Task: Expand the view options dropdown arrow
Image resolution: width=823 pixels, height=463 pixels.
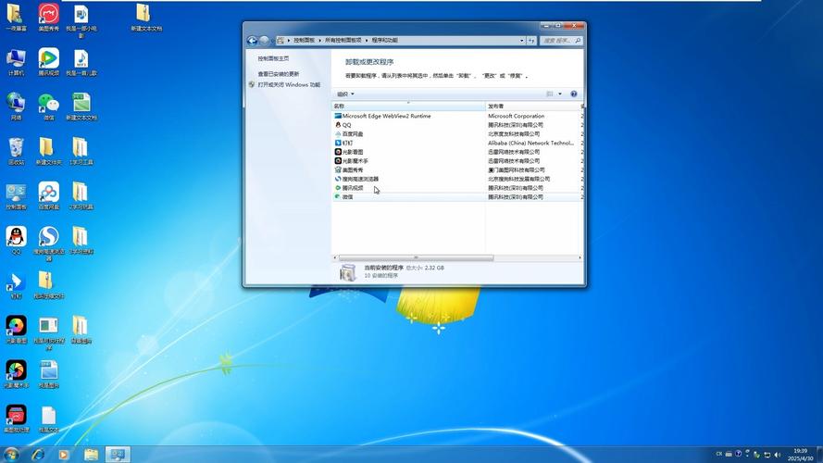Action: coord(560,94)
